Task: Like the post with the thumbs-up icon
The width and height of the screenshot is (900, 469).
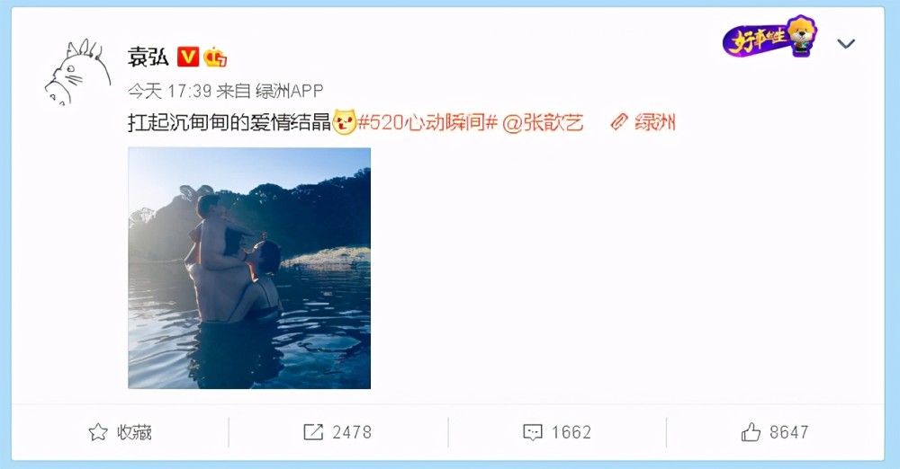Action: [751, 432]
